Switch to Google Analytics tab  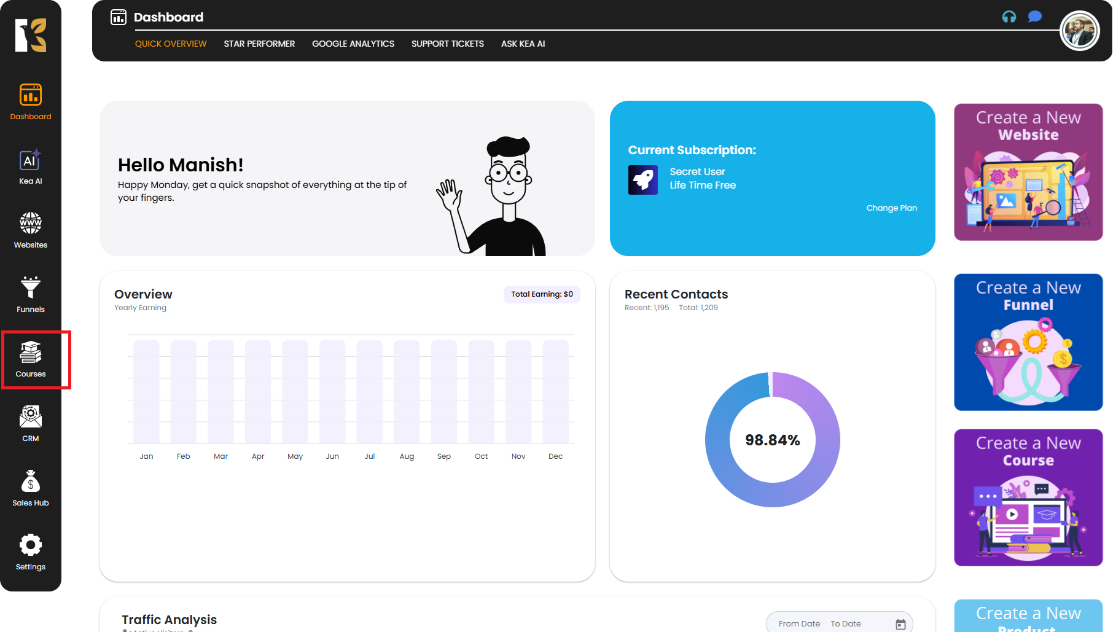353,44
